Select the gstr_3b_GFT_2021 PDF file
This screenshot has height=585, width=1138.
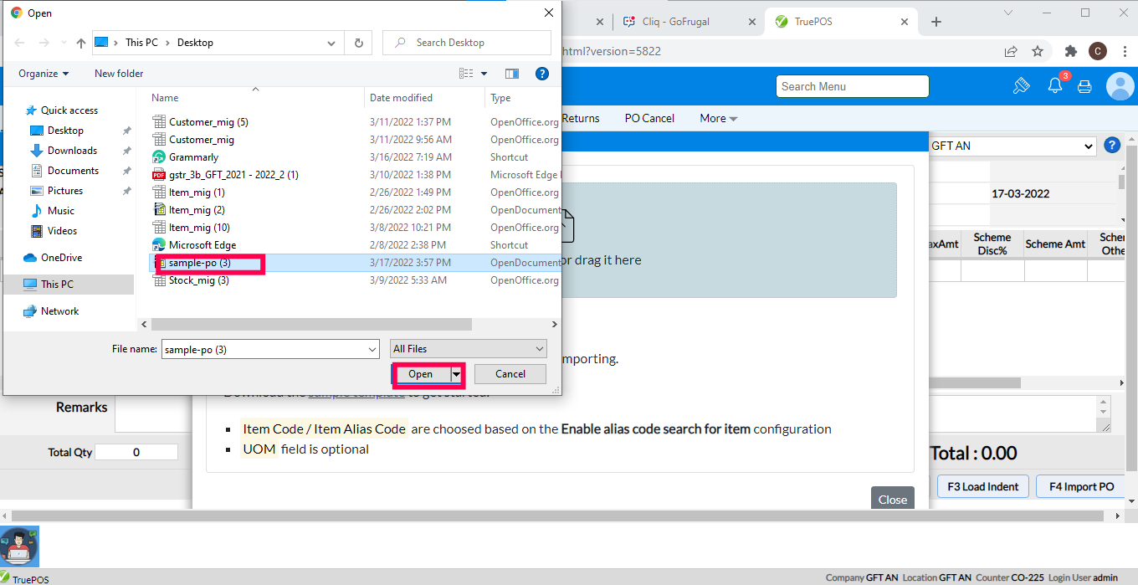[x=233, y=175]
